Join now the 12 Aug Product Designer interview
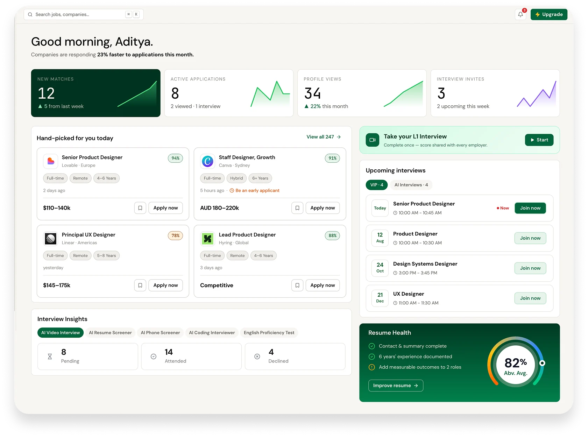Image resolution: width=588 pixels, height=437 pixels. pyautogui.click(x=530, y=238)
